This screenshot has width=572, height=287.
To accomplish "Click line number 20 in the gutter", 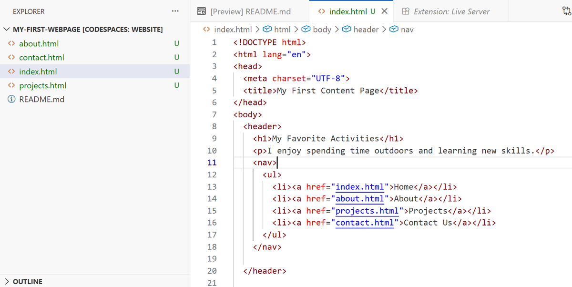I will 212,271.
